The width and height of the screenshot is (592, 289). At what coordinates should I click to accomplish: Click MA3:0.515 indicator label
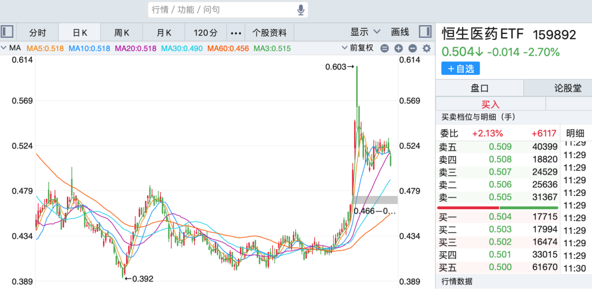(x=272, y=48)
